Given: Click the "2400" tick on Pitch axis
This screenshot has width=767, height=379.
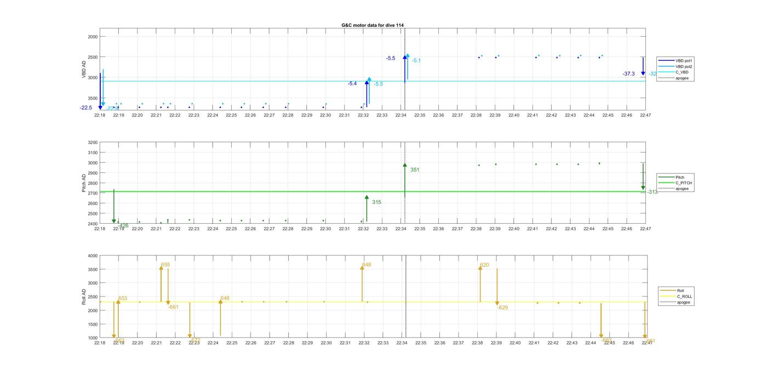Looking at the screenshot, I should [92, 224].
